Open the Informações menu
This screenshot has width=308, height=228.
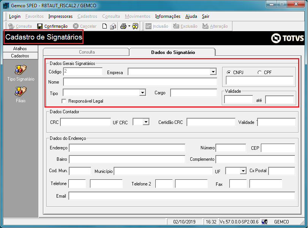(168, 16)
